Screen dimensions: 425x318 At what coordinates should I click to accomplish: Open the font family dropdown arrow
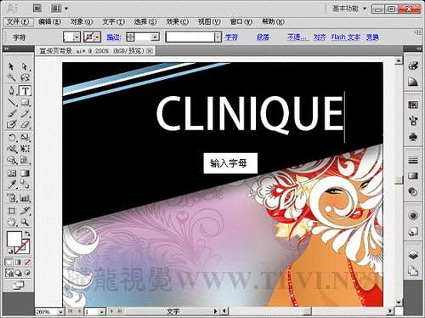(218, 37)
